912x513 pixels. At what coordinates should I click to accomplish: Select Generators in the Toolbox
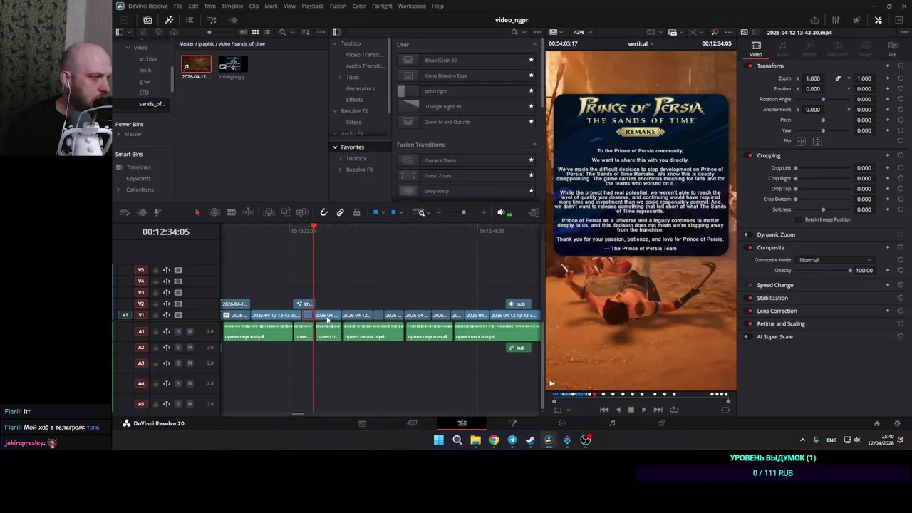click(360, 88)
